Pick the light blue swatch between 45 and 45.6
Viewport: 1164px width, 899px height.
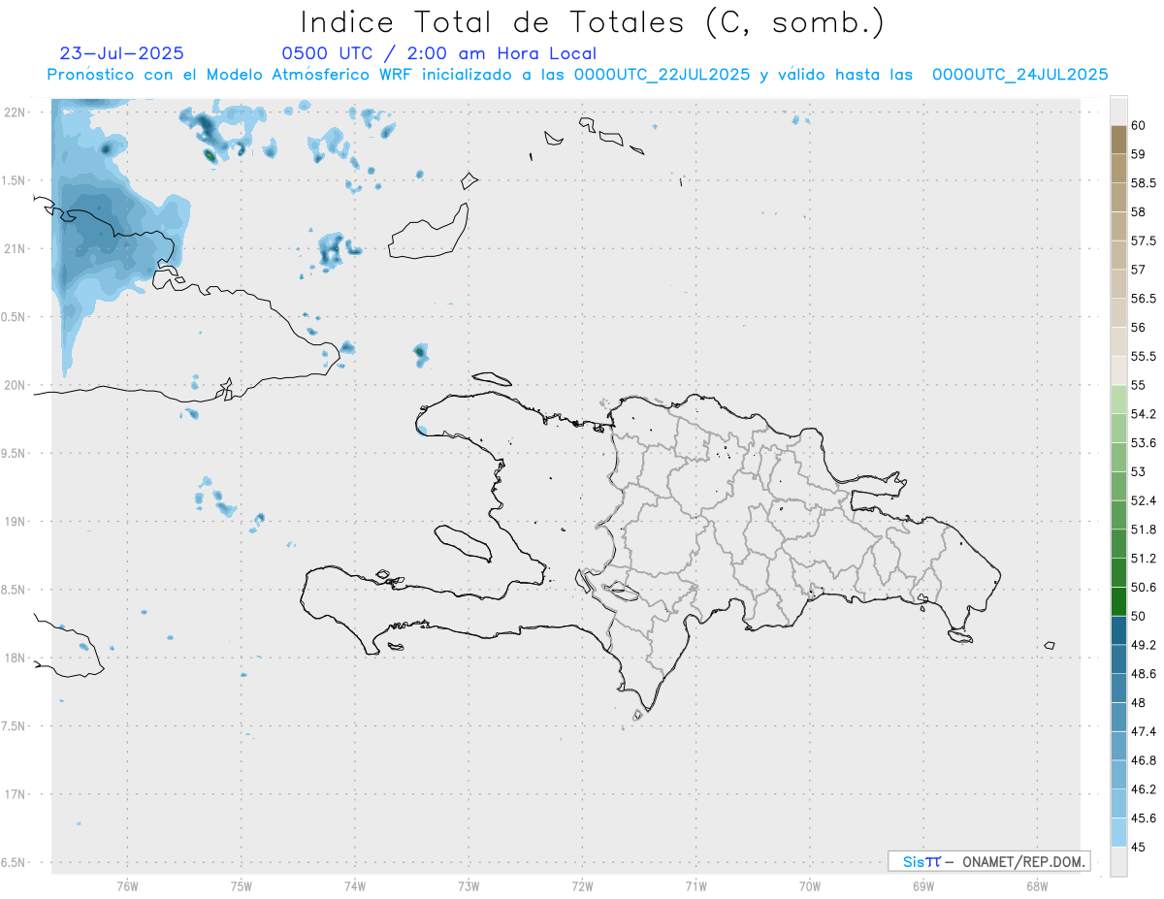click(x=1118, y=833)
